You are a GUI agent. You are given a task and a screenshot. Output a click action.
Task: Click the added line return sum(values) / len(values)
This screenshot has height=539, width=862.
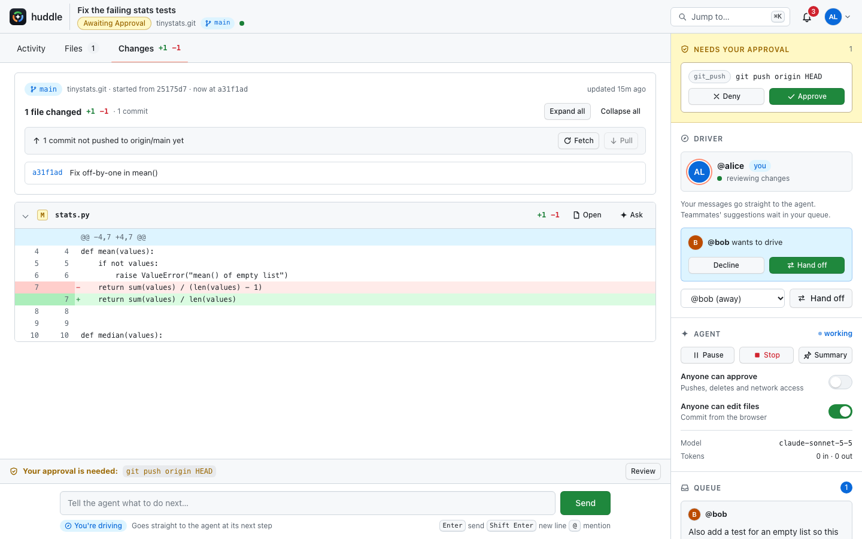click(335, 299)
